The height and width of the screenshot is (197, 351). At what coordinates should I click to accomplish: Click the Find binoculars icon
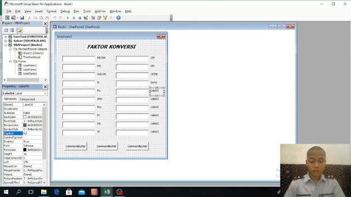(47, 18)
